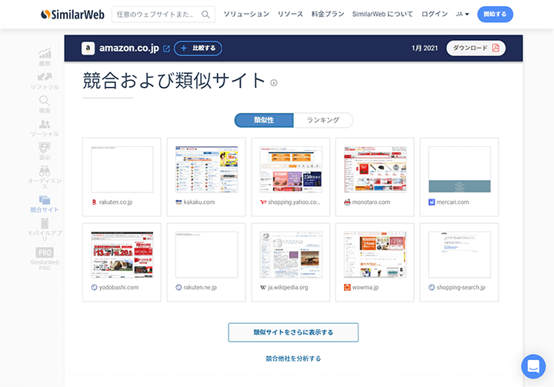Click the SimilarWeb PRO sidebar icon

45,253
